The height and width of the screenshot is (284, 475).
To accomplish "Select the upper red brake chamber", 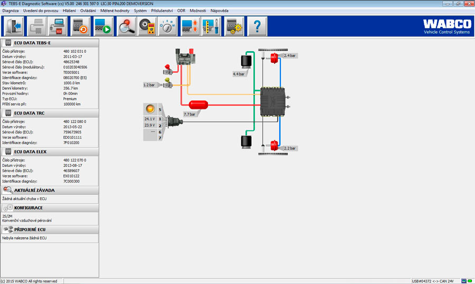I will click(x=274, y=58).
